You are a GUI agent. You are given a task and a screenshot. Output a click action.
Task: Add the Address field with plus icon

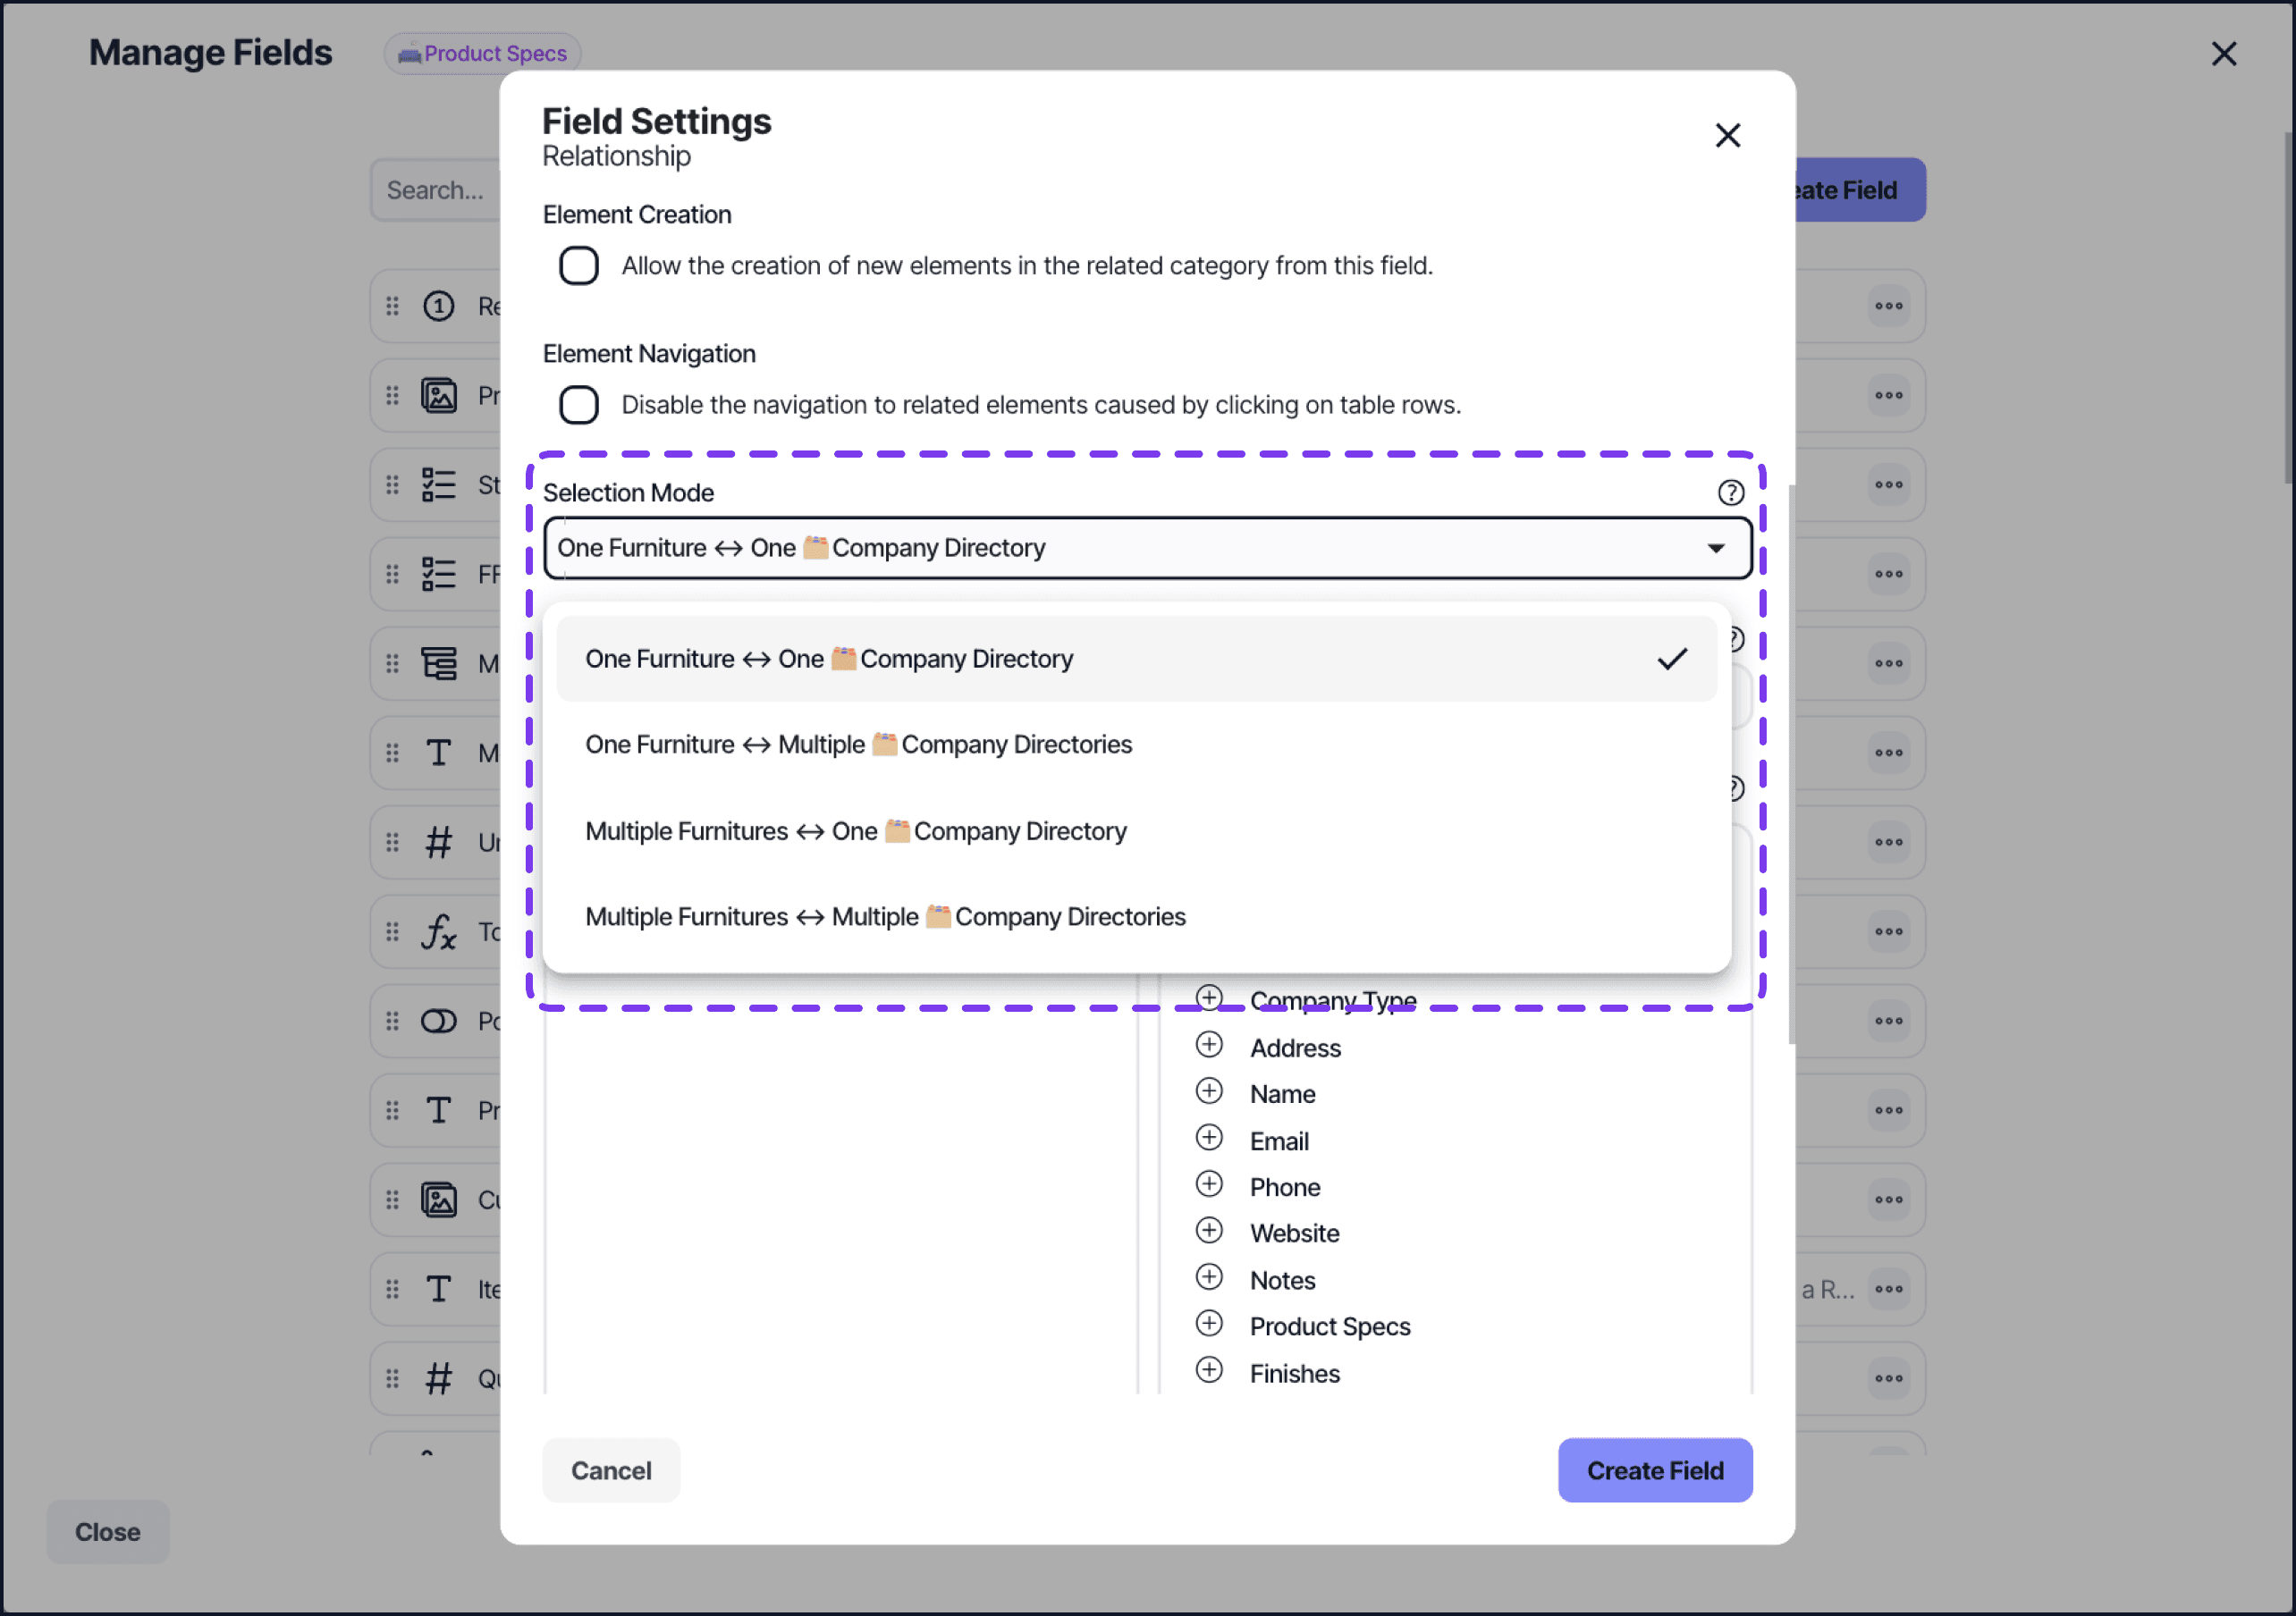click(1209, 1045)
